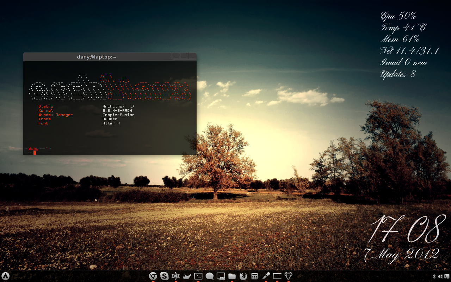Click the 'Aller 9' value in terminal
Image resolution: width=451 pixels, height=282 pixels.
(111, 123)
